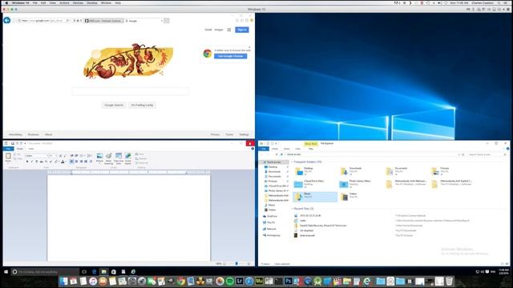
Task: Click Date and time in WordPad ribbon
Action: [119, 158]
